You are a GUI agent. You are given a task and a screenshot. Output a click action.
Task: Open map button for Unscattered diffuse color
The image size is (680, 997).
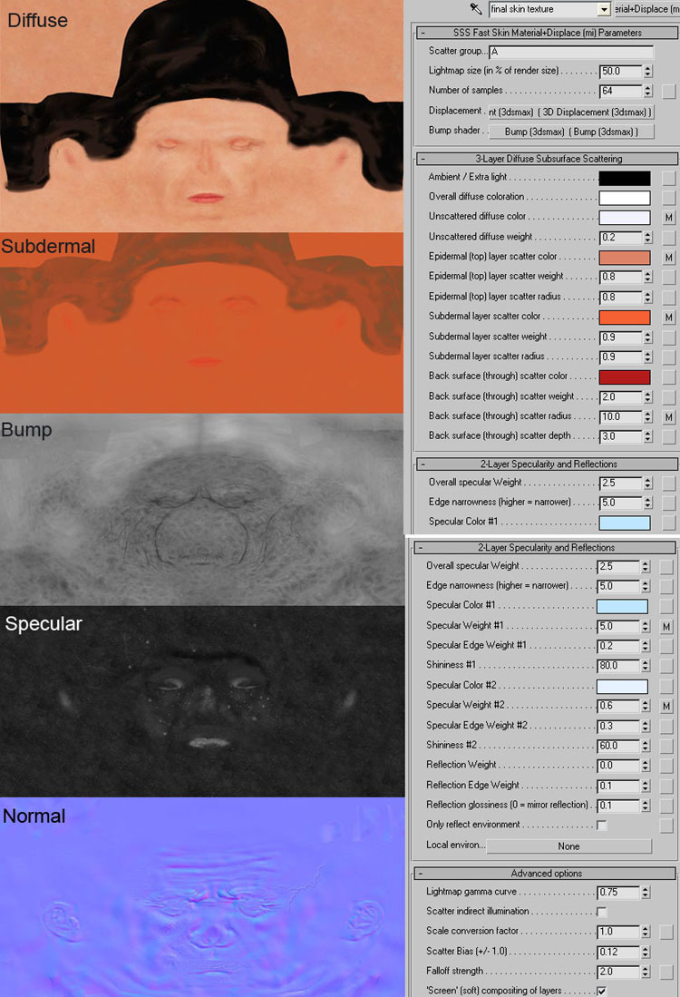[668, 218]
